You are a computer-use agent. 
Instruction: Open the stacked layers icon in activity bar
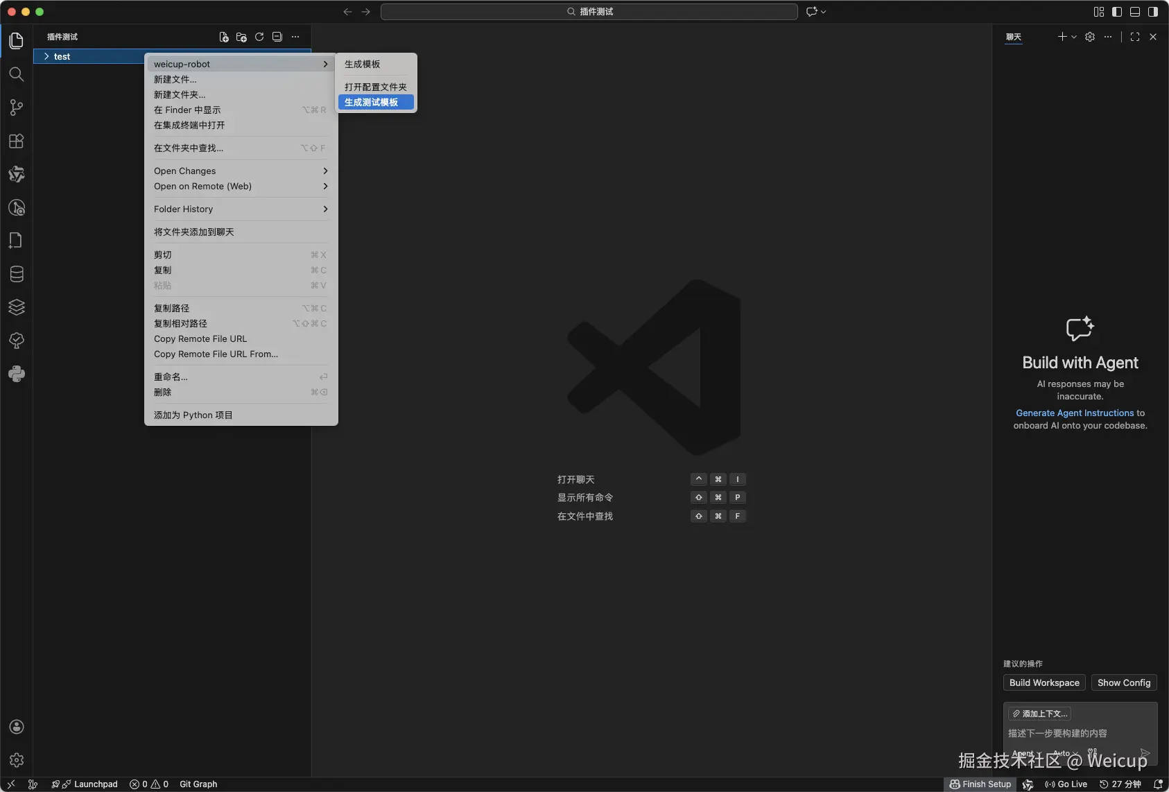17,307
